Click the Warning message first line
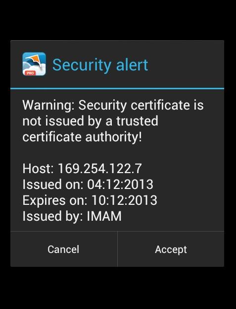This screenshot has height=309, width=236. 113,105
